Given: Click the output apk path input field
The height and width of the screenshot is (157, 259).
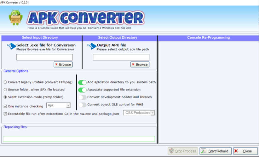Looking at the screenshot, I should pyautogui.click(x=121, y=57).
